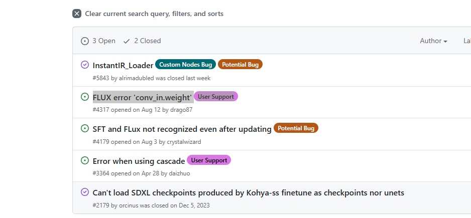471x218 pixels.
Task: Open the Author filter dropdown
Action: 433,41
